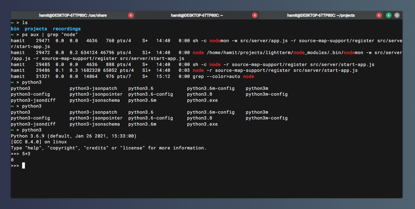Click memory value 634124
The image size is (415, 209).
coord(89,53)
